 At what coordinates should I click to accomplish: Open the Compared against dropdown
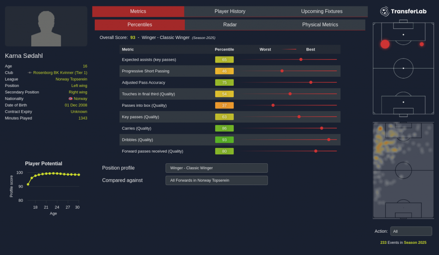pos(216,180)
